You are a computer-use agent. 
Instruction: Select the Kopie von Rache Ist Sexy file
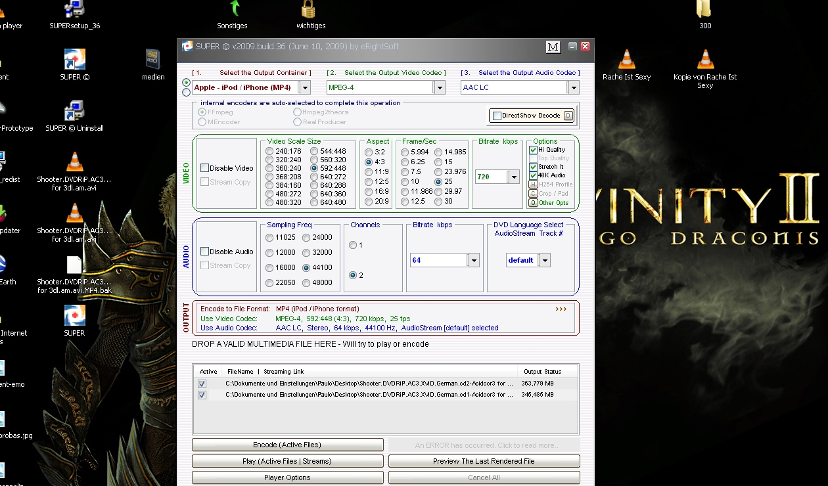705,69
